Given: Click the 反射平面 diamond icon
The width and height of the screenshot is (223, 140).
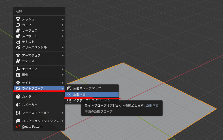Looking at the screenshot, I should pyautogui.click(x=69, y=94).
